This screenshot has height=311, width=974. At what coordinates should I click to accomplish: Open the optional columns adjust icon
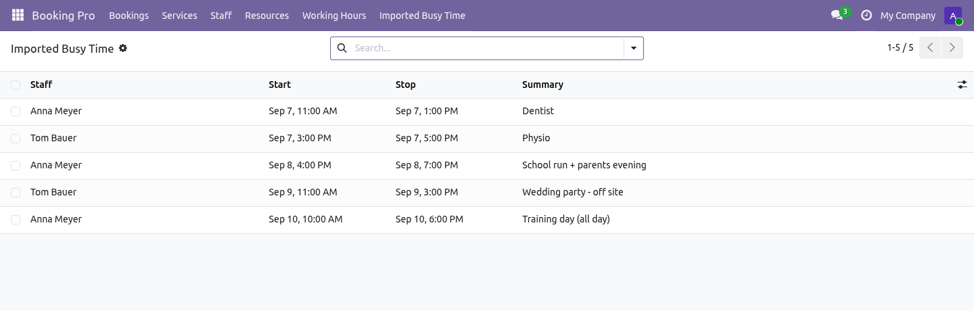point(962,85)
